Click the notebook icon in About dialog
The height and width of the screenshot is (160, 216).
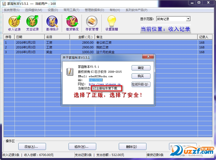70,72
